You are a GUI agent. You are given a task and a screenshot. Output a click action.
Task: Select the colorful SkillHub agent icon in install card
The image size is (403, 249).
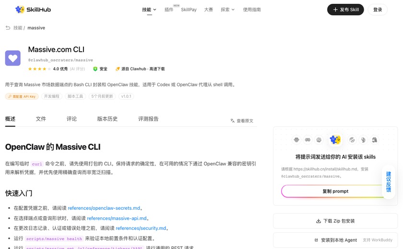click(335, 140)
